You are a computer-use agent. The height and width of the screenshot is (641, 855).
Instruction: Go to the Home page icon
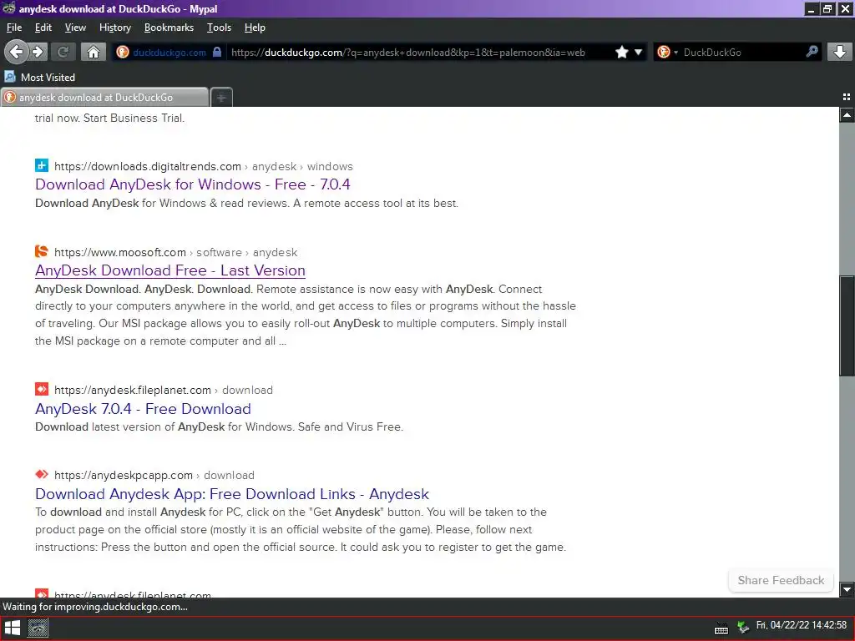click(x=94, y=52)
